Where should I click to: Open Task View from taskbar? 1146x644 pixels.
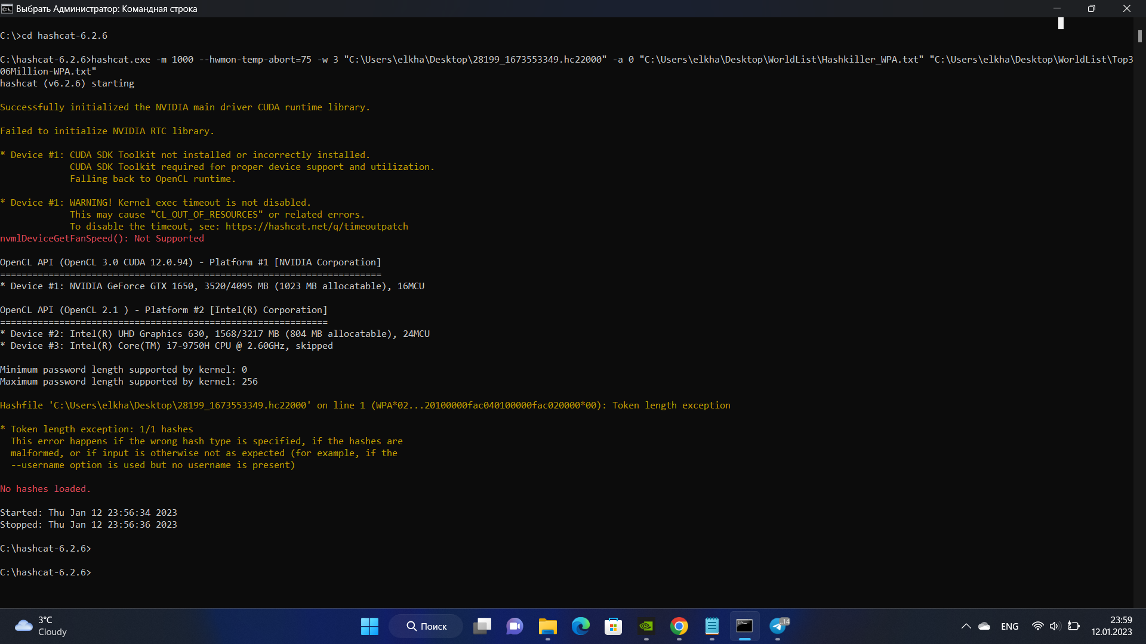[x=482, y=626]
